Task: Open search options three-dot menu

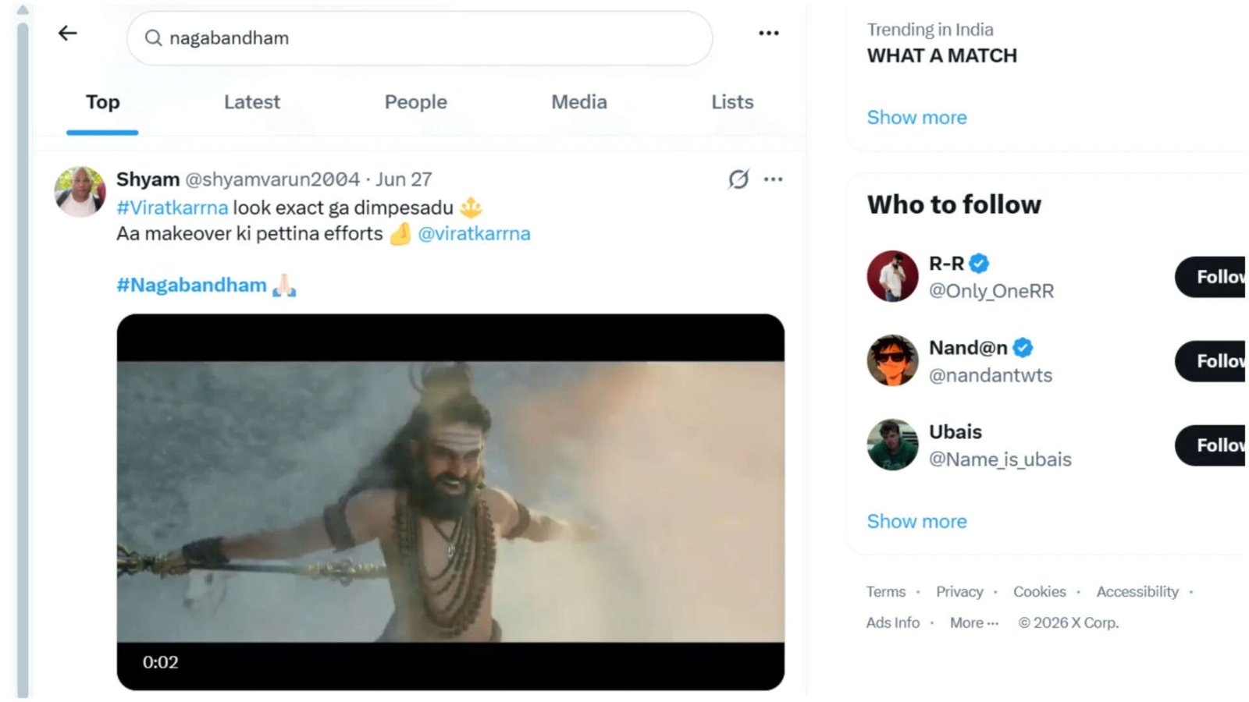Action: [768, 34]
